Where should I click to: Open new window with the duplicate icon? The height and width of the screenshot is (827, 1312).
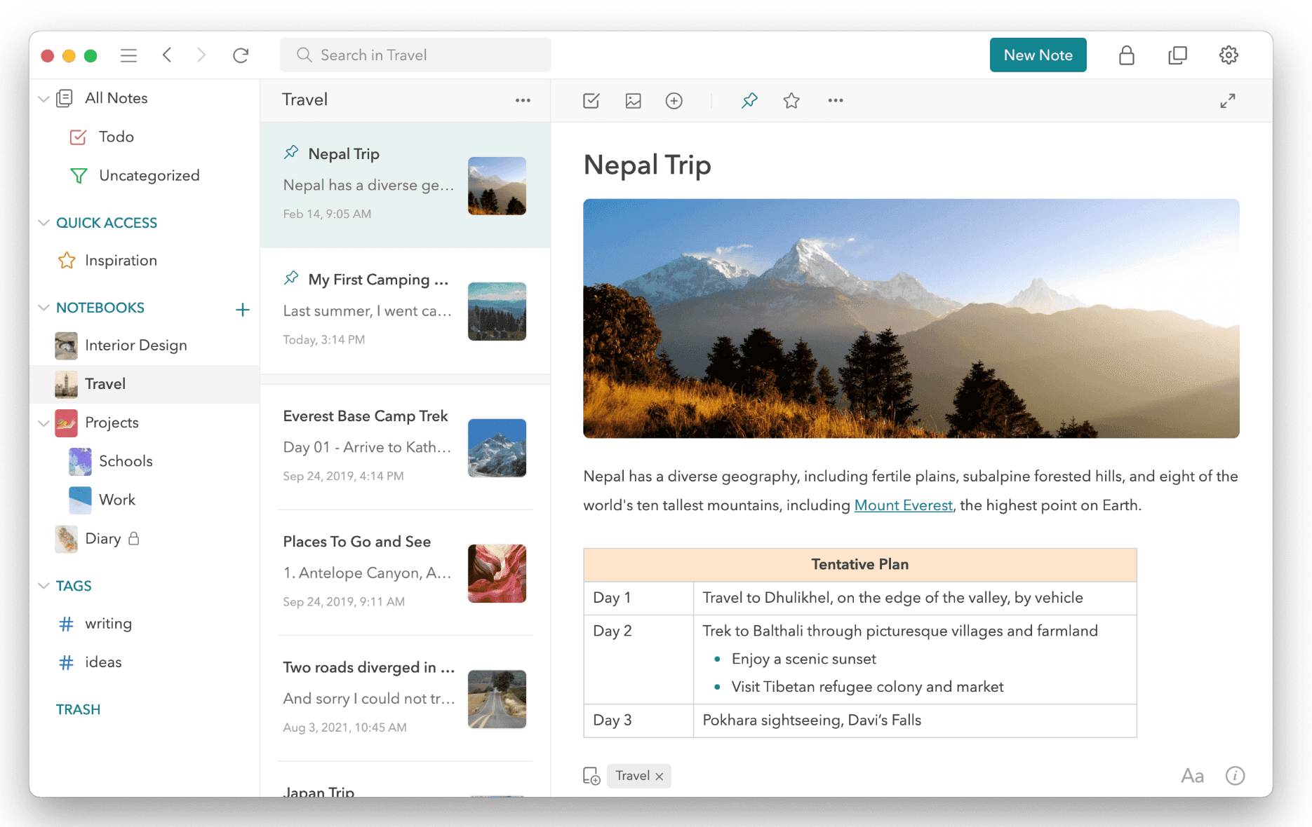pyautogui.click(x=1177, y=55)
